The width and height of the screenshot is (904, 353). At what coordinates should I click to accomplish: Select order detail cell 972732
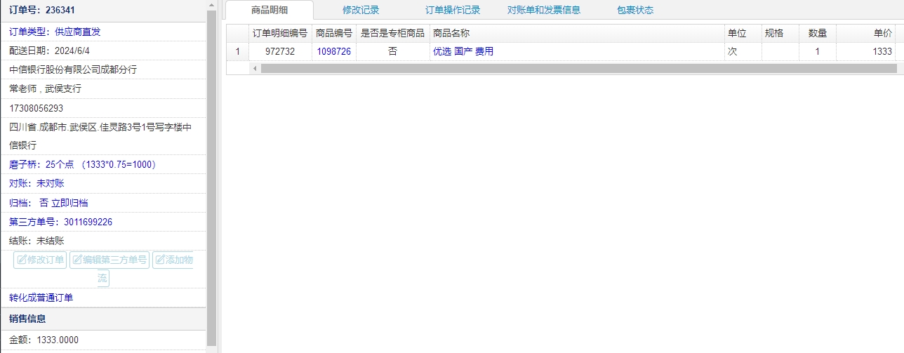pyautogui.click(x=280, y=51)
